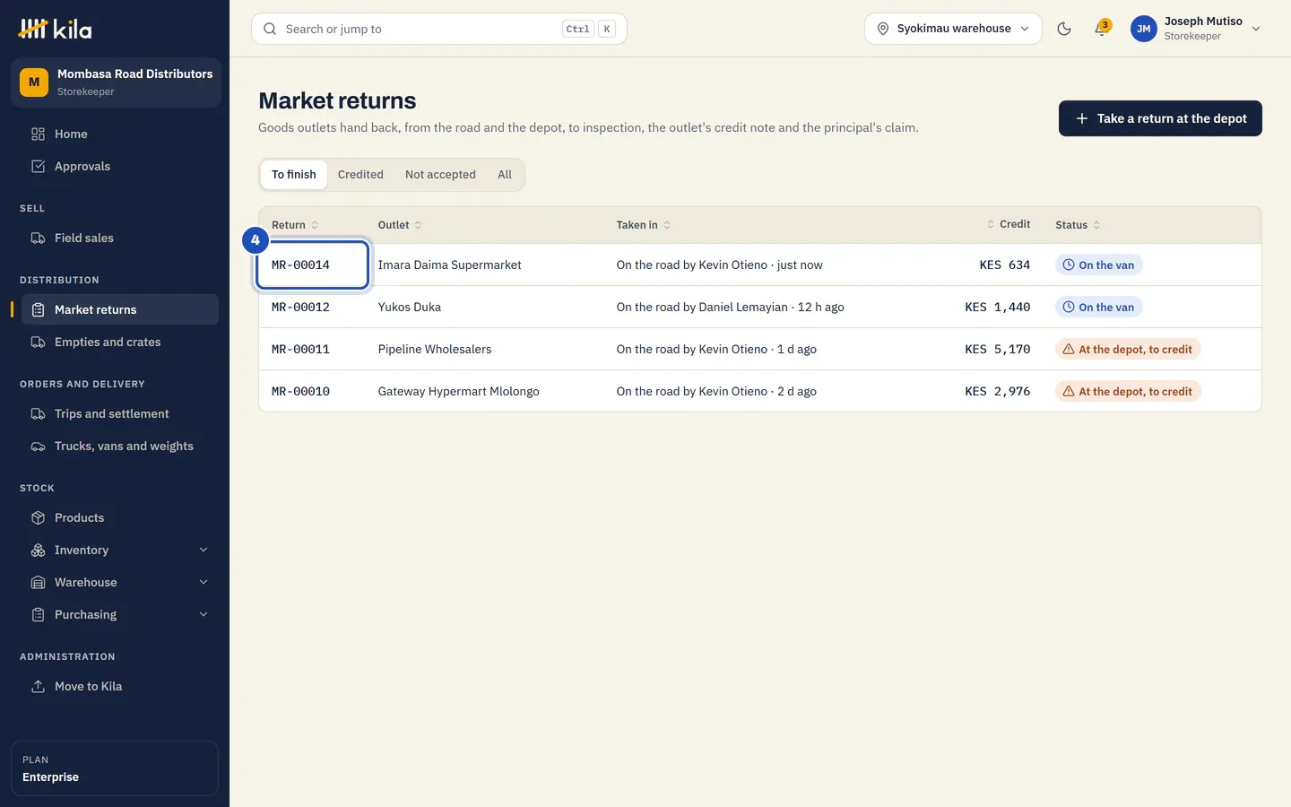This screenshot has width=1291, height=807.
Task: Open Joseph Mutiso account menu chevron
Action: [x=1256, y=29]
